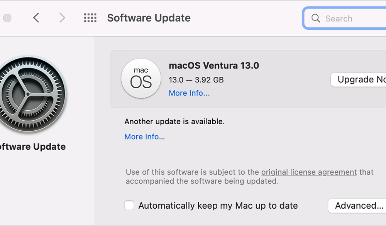The height and width of the screenshot is (226, 386).
Task: Click the 'Another update is available.' message
Action: 174,121
